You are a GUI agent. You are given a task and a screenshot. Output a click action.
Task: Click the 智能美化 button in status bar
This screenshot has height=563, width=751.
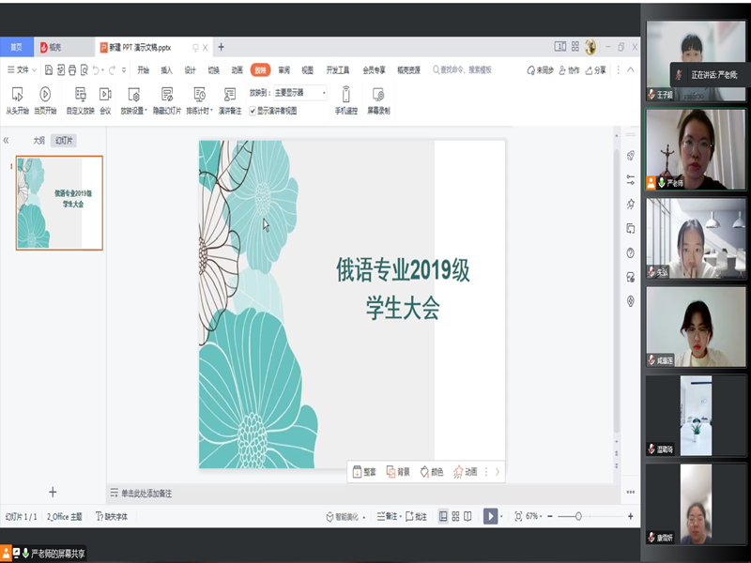(343, 516)
